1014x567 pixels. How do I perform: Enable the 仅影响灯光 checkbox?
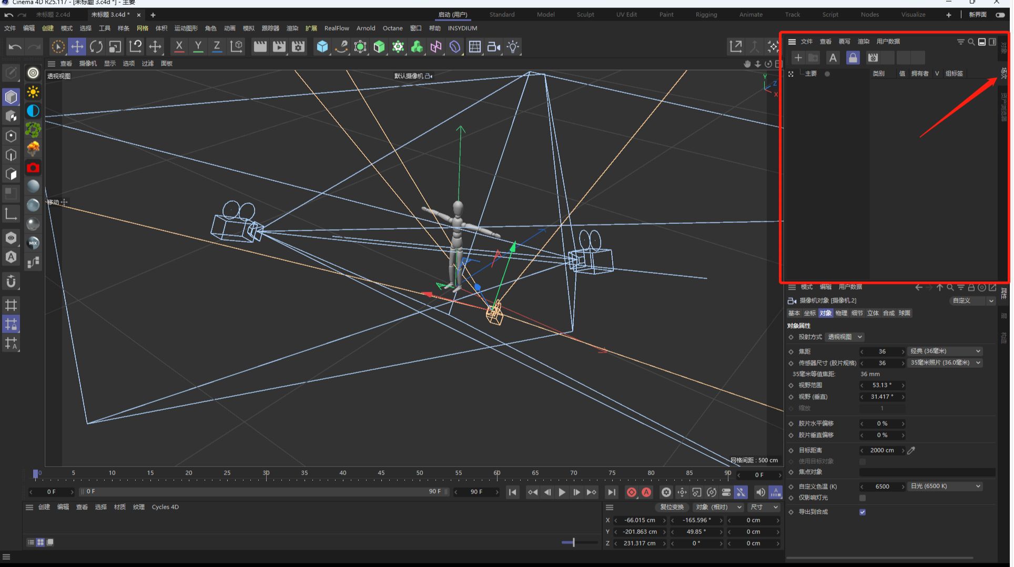click(x=863, y=498)
